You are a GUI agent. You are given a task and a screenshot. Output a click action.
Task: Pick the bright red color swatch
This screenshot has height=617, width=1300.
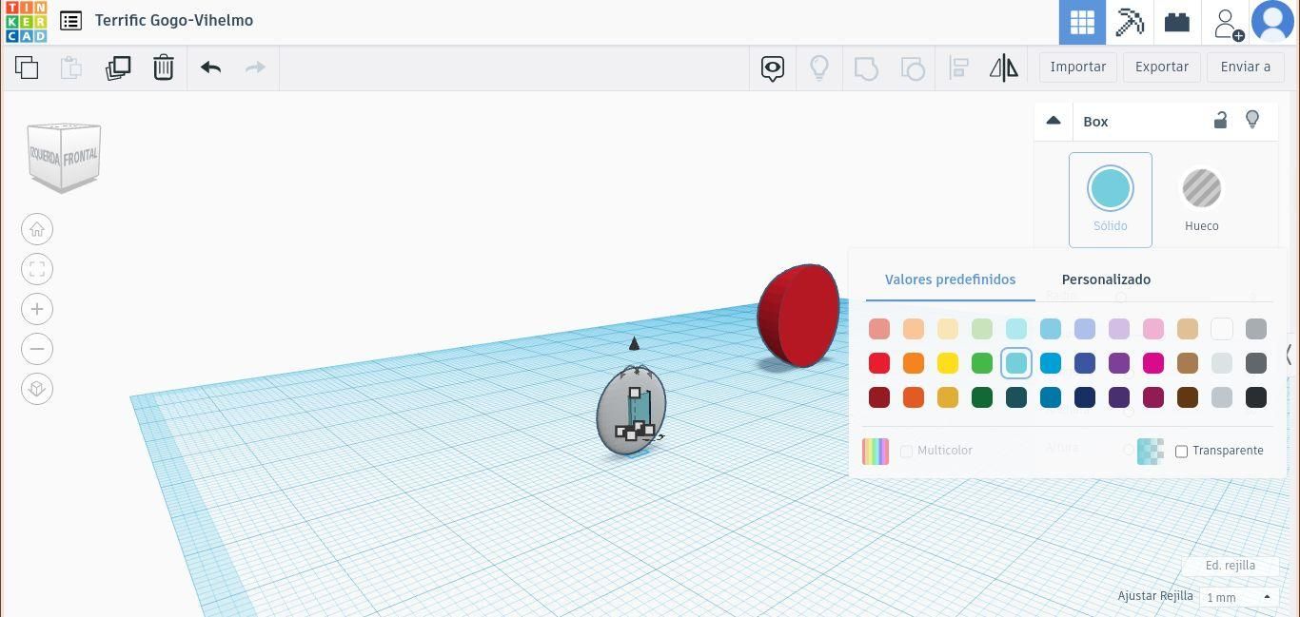coord(879,363)
